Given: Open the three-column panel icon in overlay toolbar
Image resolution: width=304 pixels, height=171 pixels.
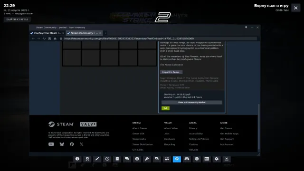Looking at the screenshot, I should point(207,159).
